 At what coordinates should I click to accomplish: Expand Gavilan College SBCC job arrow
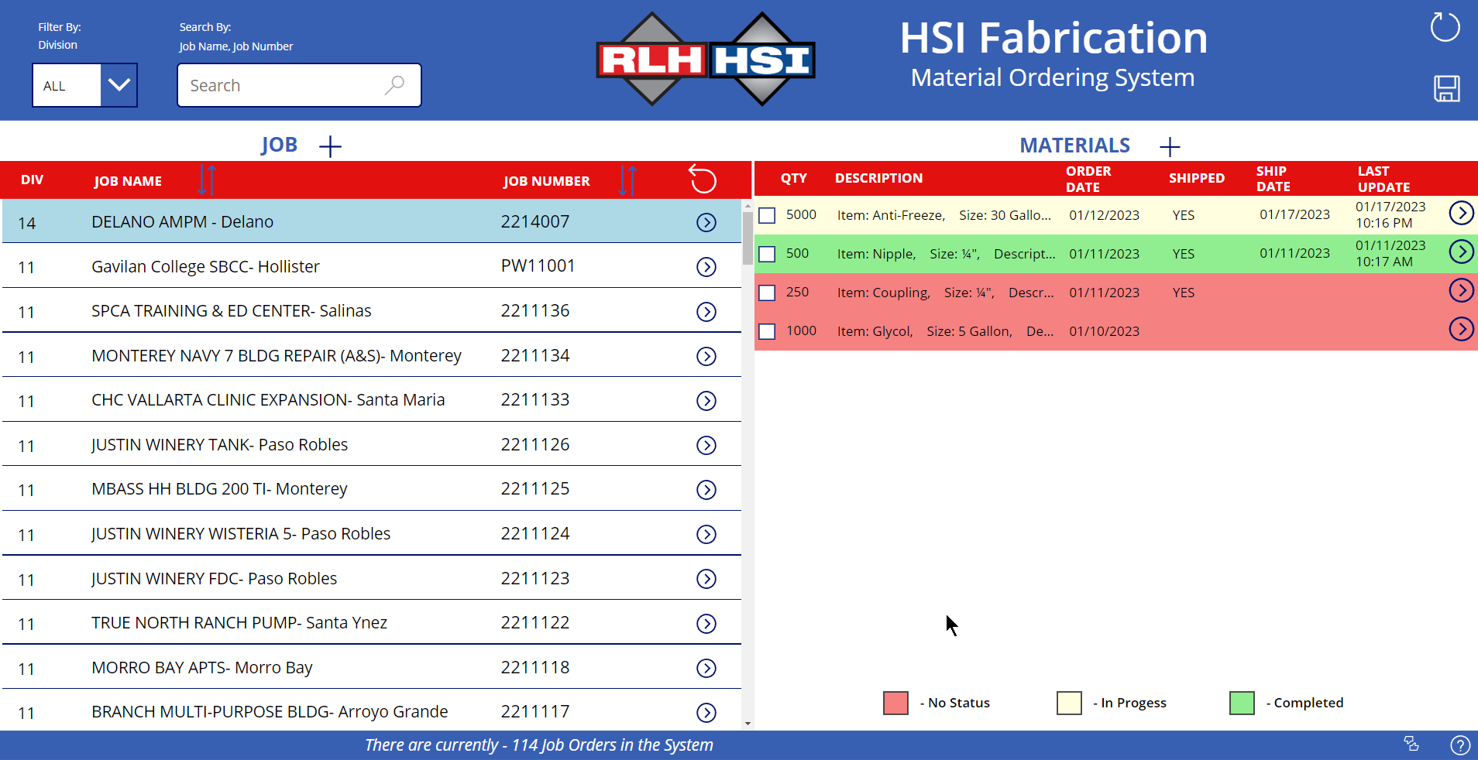(706, 267)
